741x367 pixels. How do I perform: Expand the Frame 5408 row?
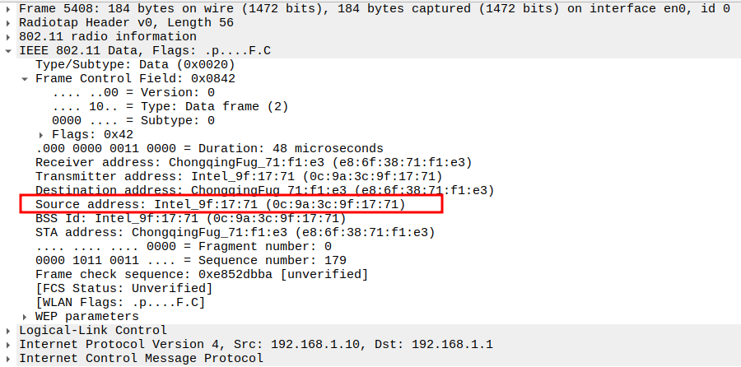click(9, 8)
